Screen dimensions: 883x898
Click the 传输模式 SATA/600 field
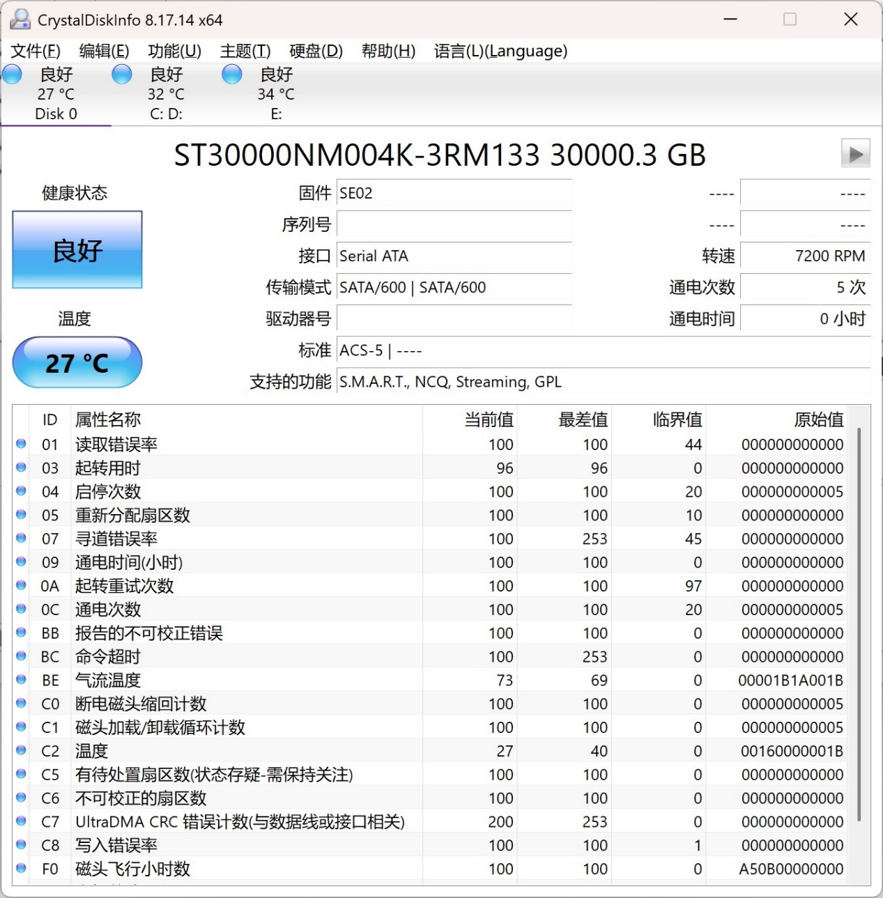454,287
